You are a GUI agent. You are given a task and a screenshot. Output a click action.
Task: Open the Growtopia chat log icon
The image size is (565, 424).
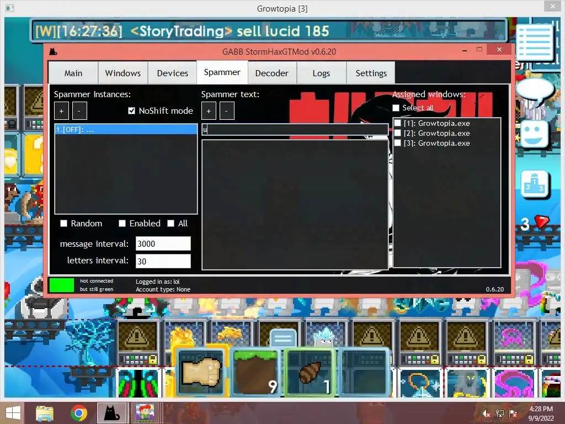coord(535,42)
